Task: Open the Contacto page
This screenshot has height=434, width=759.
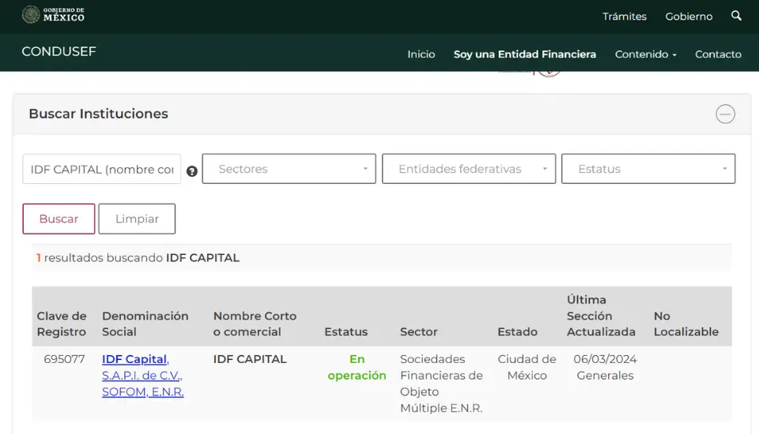Action: tap(718, 54)
